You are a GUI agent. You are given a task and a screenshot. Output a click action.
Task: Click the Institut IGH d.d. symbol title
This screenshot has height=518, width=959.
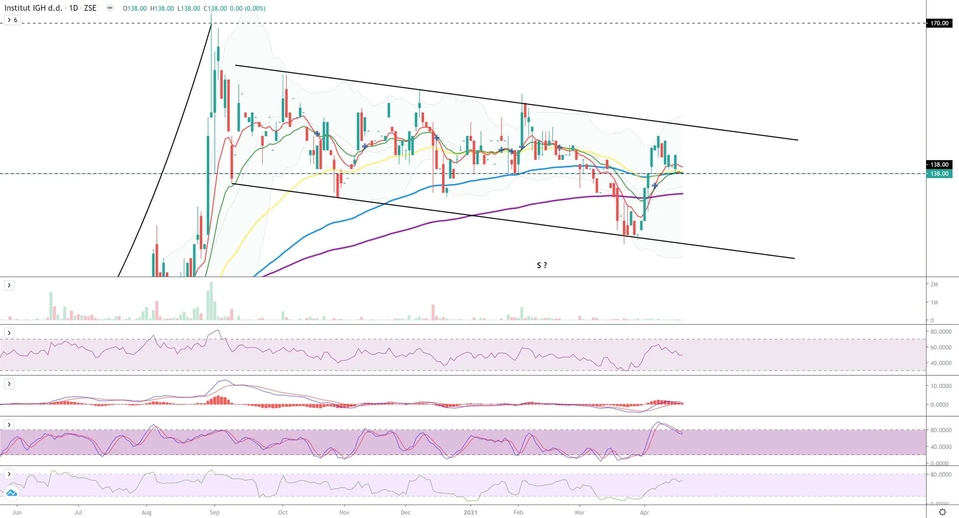pyautogui.click(x=33, y=8)
